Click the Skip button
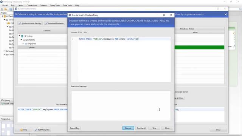The image size is (242, 136). coord(154,128)
